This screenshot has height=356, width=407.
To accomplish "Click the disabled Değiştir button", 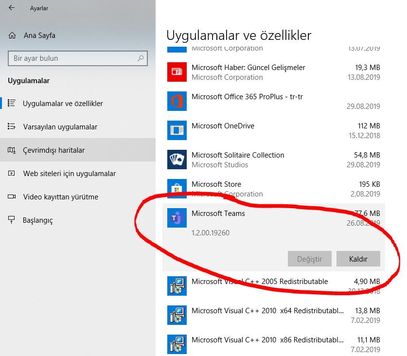I will [x=309, y=259].
